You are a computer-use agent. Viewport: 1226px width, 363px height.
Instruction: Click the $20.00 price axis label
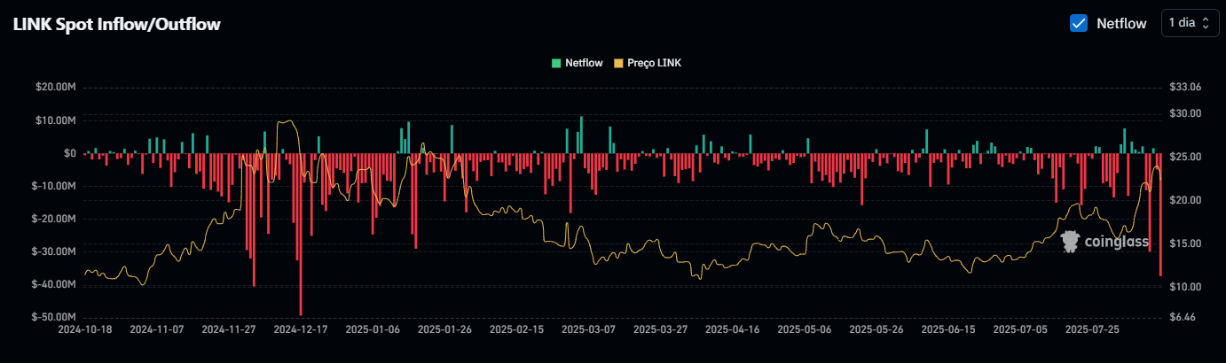point(1185,200)
